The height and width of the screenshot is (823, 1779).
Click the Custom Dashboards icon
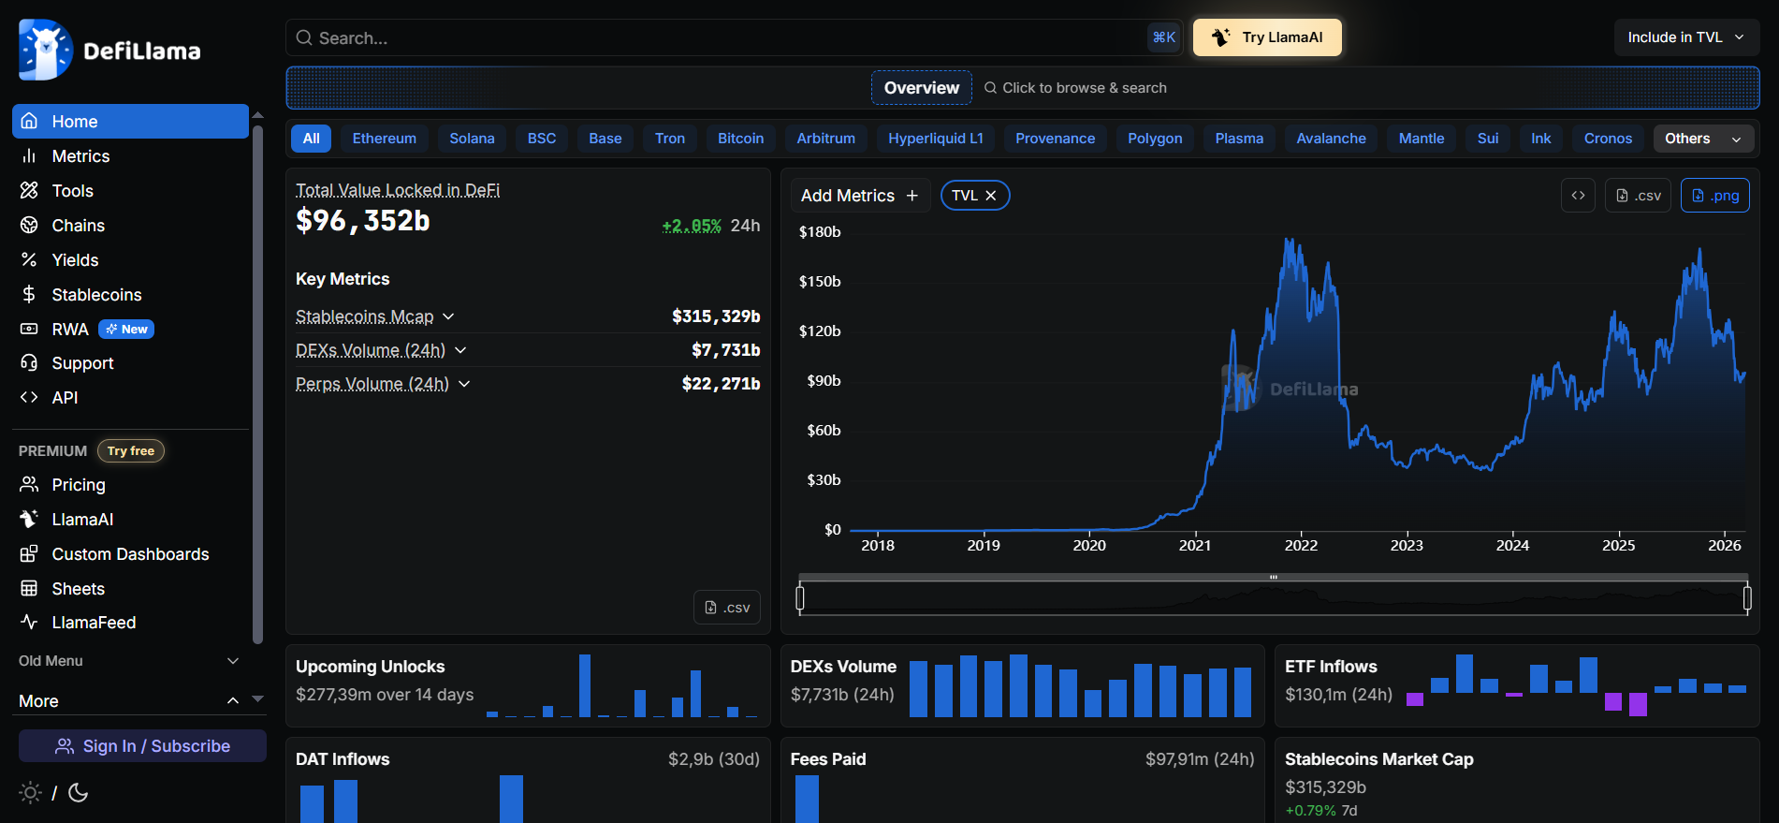tap(29, 553)
